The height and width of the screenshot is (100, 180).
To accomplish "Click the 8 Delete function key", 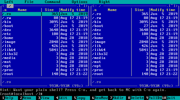I will [x=136, y=98].
